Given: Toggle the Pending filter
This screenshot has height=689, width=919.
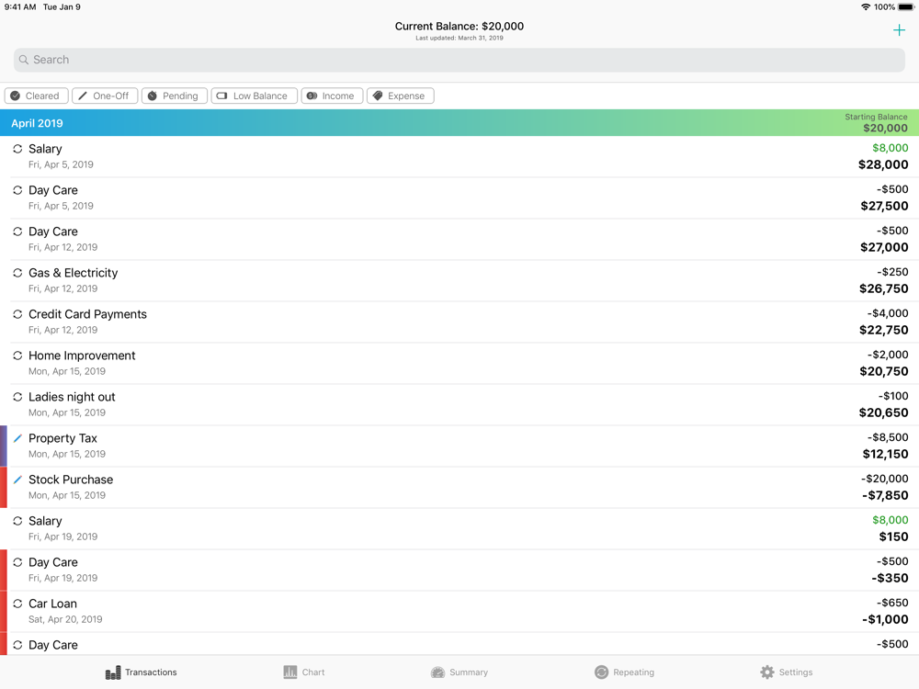Looking at the screenshot, I should (x=174, y=96).
